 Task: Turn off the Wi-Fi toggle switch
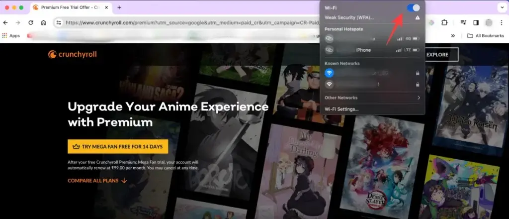coord(413,8)
